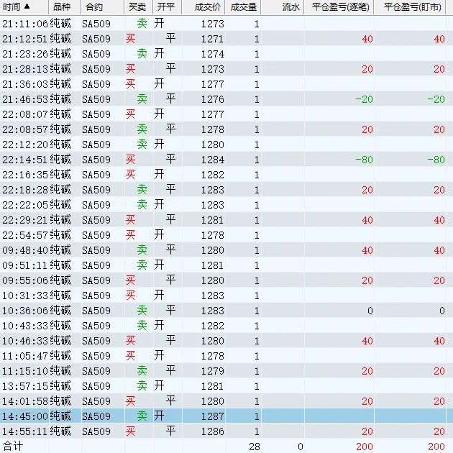453x453 pixels.
Task: Click the 成交价 column header
Action: coord(203,7)
